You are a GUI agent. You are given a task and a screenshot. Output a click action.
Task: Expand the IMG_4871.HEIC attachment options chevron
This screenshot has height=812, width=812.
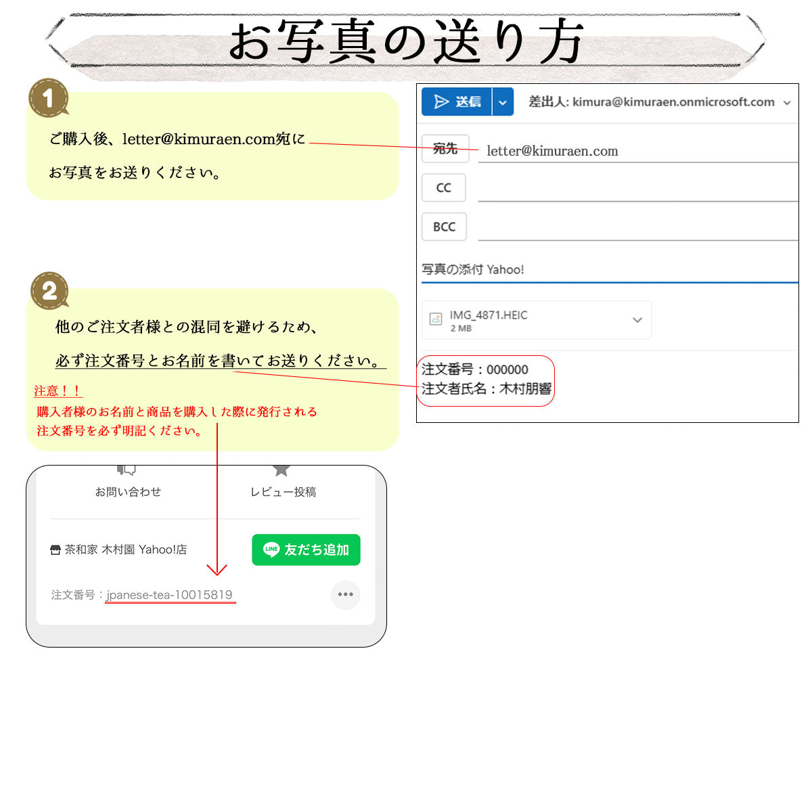(x=637, y=320)
